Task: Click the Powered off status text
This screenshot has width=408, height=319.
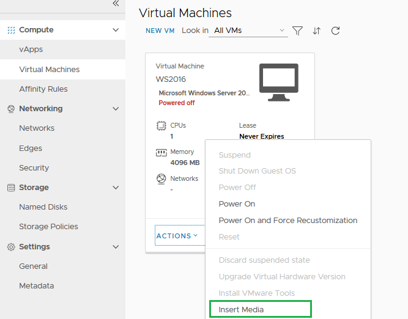Action: (177, 103)
